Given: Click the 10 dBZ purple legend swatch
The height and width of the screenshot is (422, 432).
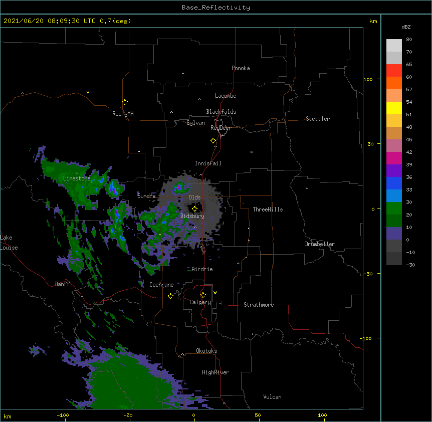Looking at the screenshot, I should (x=394, y=234).
